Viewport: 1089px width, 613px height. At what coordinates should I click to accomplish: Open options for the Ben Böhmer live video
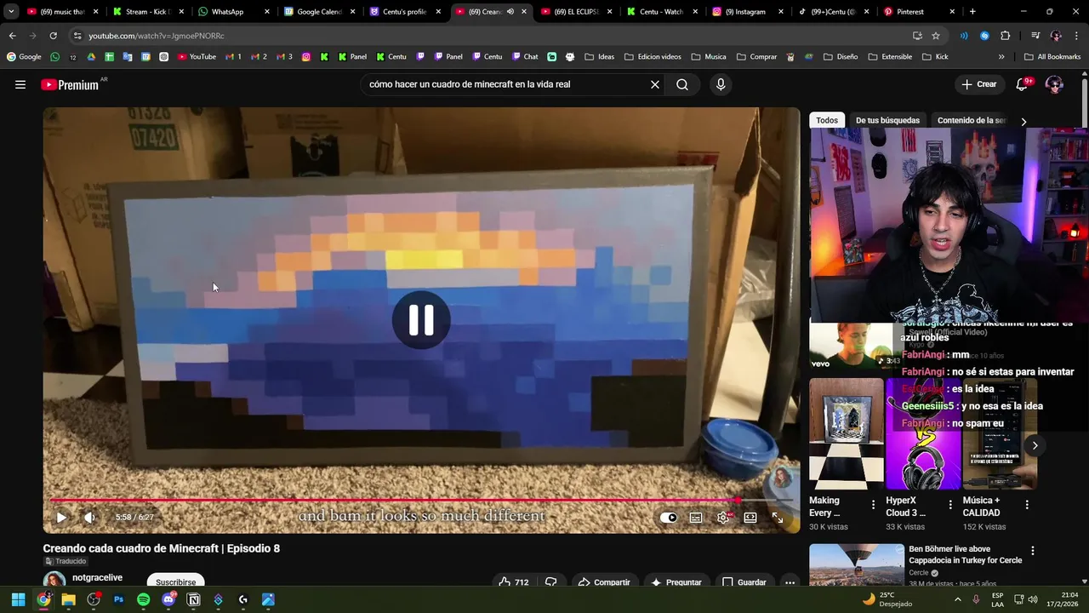pyautogui.click(x=1033, y=551)
